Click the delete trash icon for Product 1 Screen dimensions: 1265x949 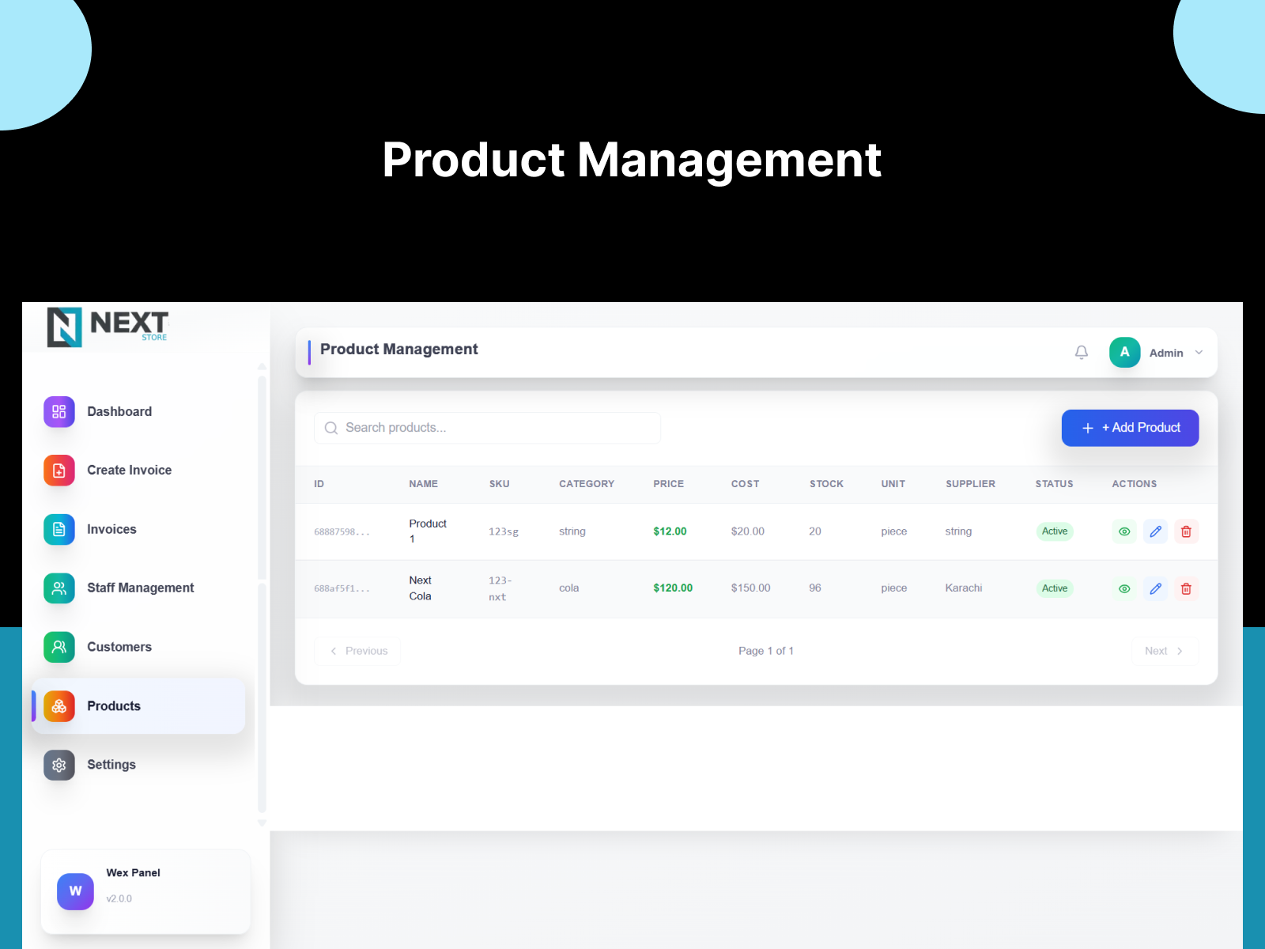tap(1186, 531)
